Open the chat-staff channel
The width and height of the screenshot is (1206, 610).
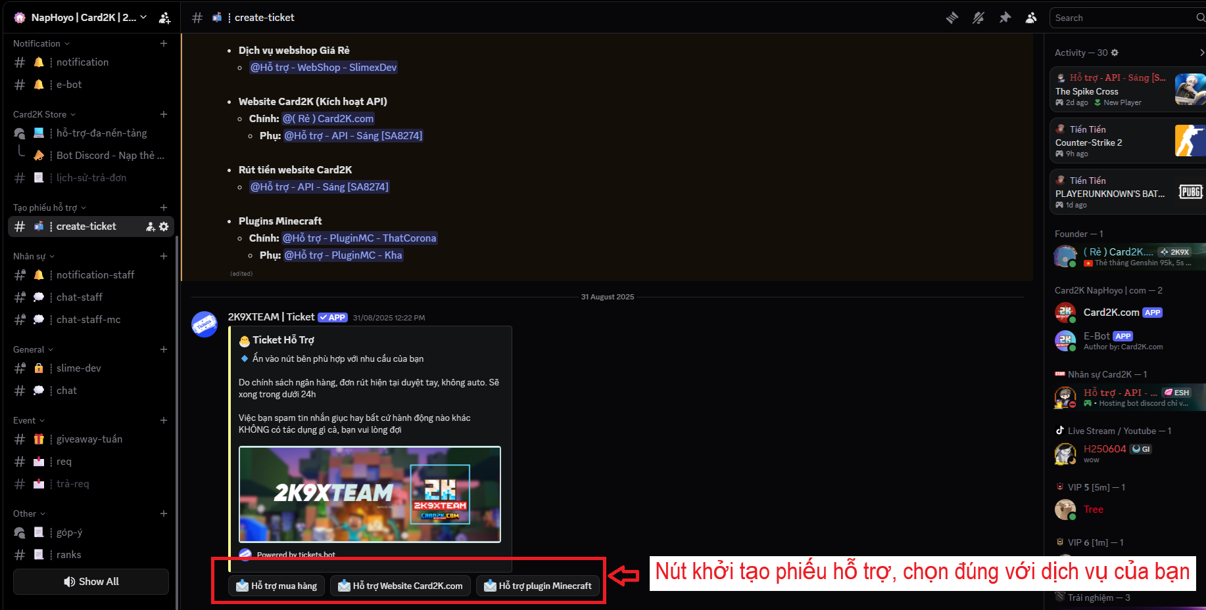click(79, 297)
